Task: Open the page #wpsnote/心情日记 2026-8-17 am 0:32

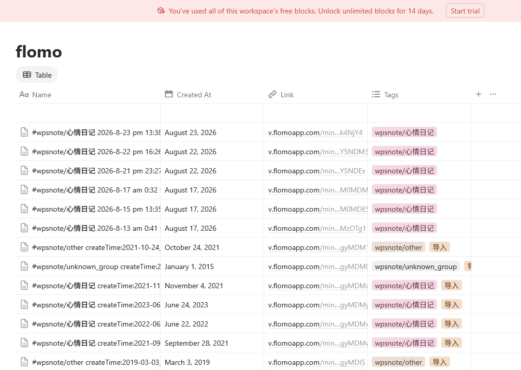Action: [96, 190]
